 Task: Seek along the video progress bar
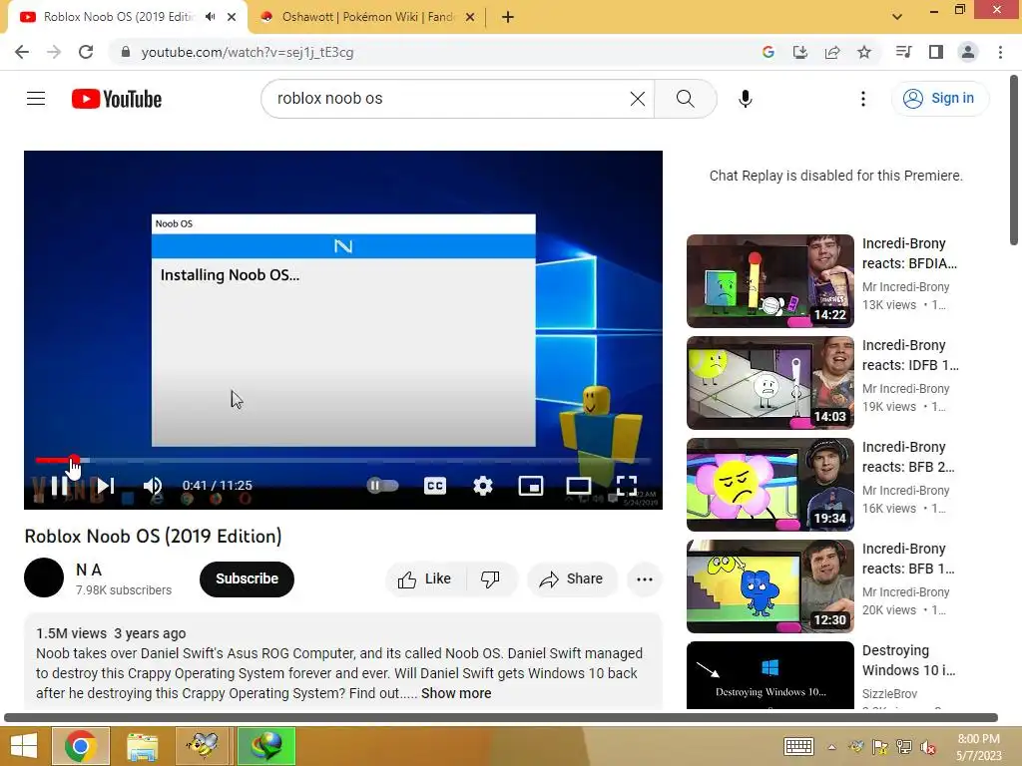point(343,460)
